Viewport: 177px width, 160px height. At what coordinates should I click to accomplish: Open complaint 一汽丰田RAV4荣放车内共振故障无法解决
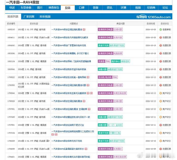click(x=70, y=38)
